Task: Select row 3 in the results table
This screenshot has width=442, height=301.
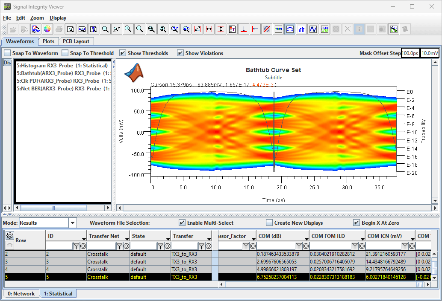Action: pyautogui.click(x=128, y=262)
